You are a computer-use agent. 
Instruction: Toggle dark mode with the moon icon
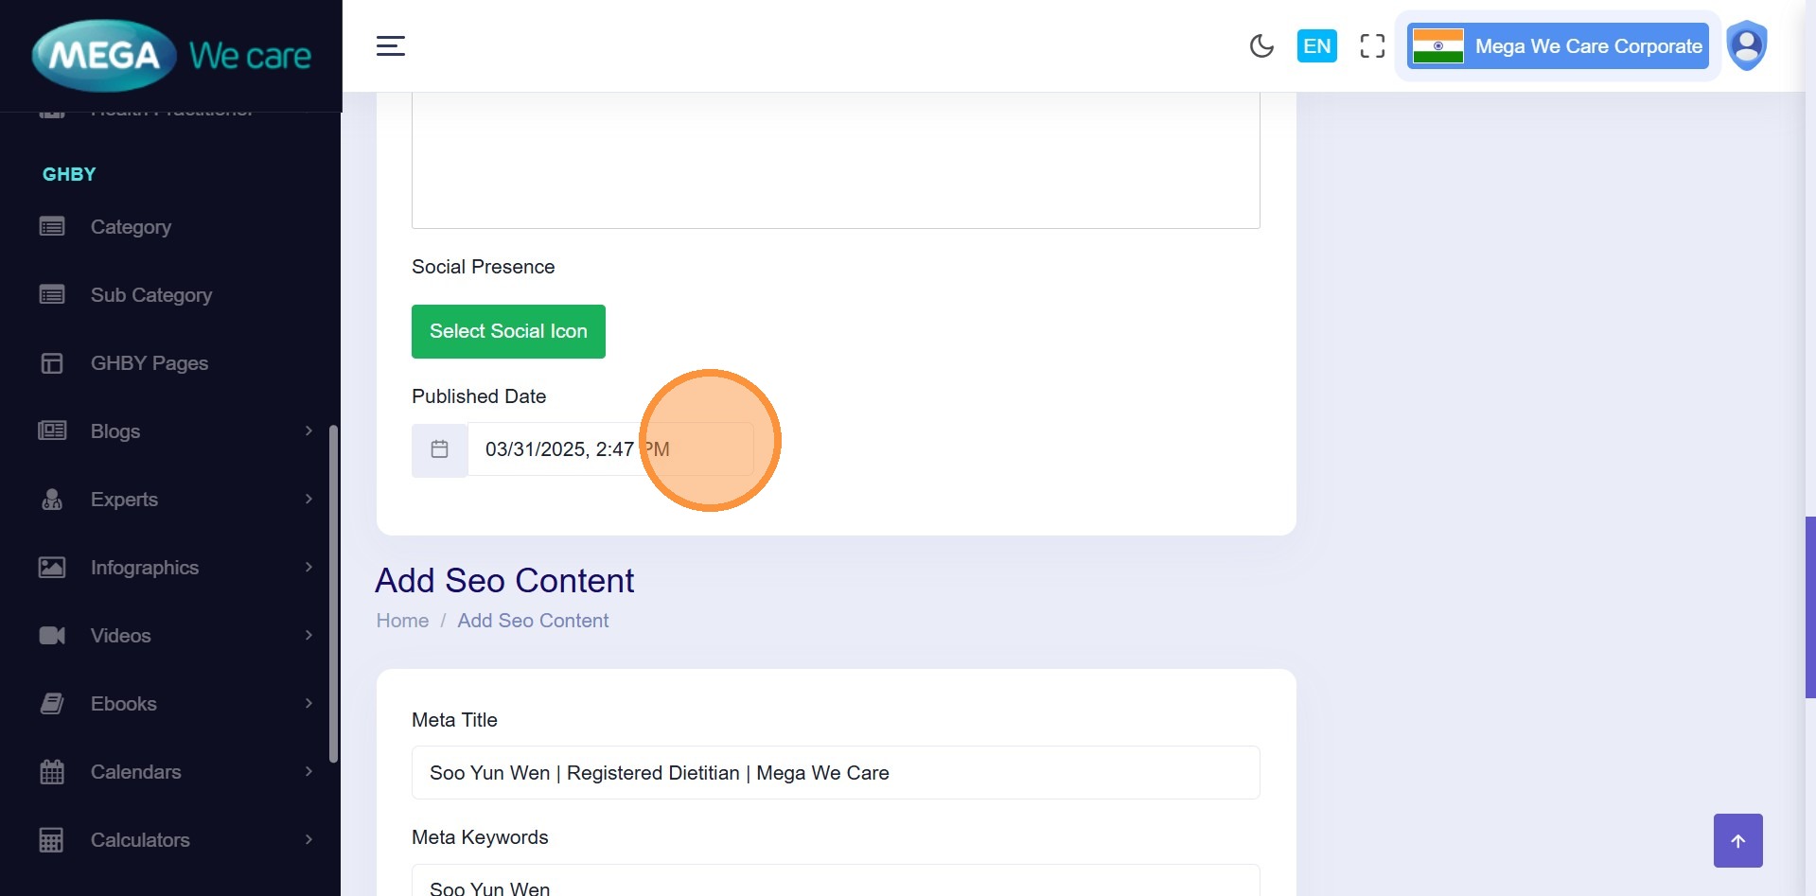pyautogui.click(x=1261, y=46)
